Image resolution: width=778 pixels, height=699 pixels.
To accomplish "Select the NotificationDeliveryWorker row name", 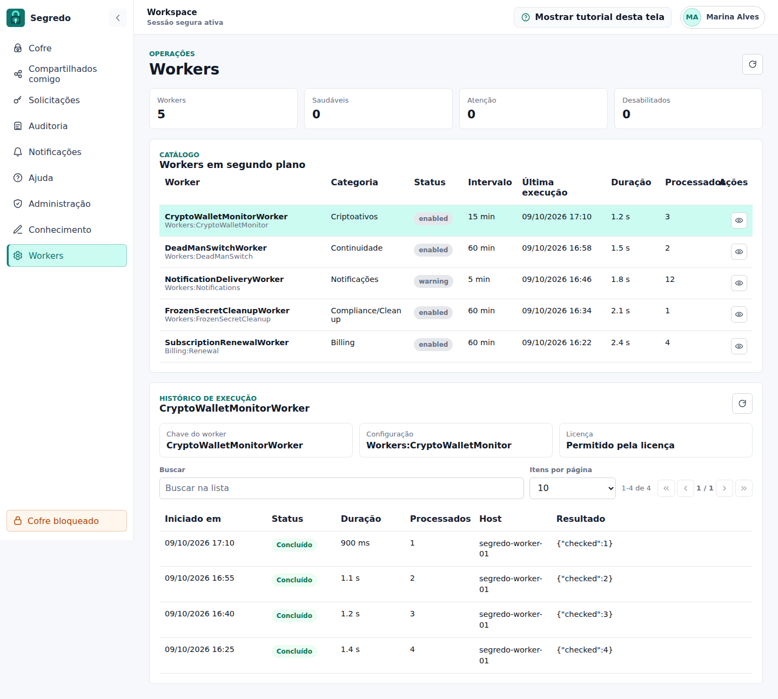I will (224, 279).
